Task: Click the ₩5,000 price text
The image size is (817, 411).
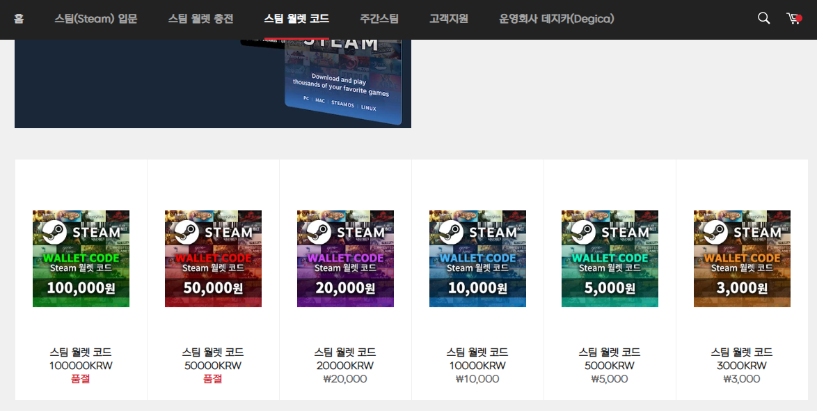Action: coord(610,379)
